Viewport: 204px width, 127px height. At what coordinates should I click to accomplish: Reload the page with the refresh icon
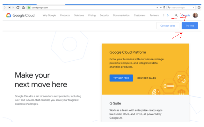click(x=18, y=8)
